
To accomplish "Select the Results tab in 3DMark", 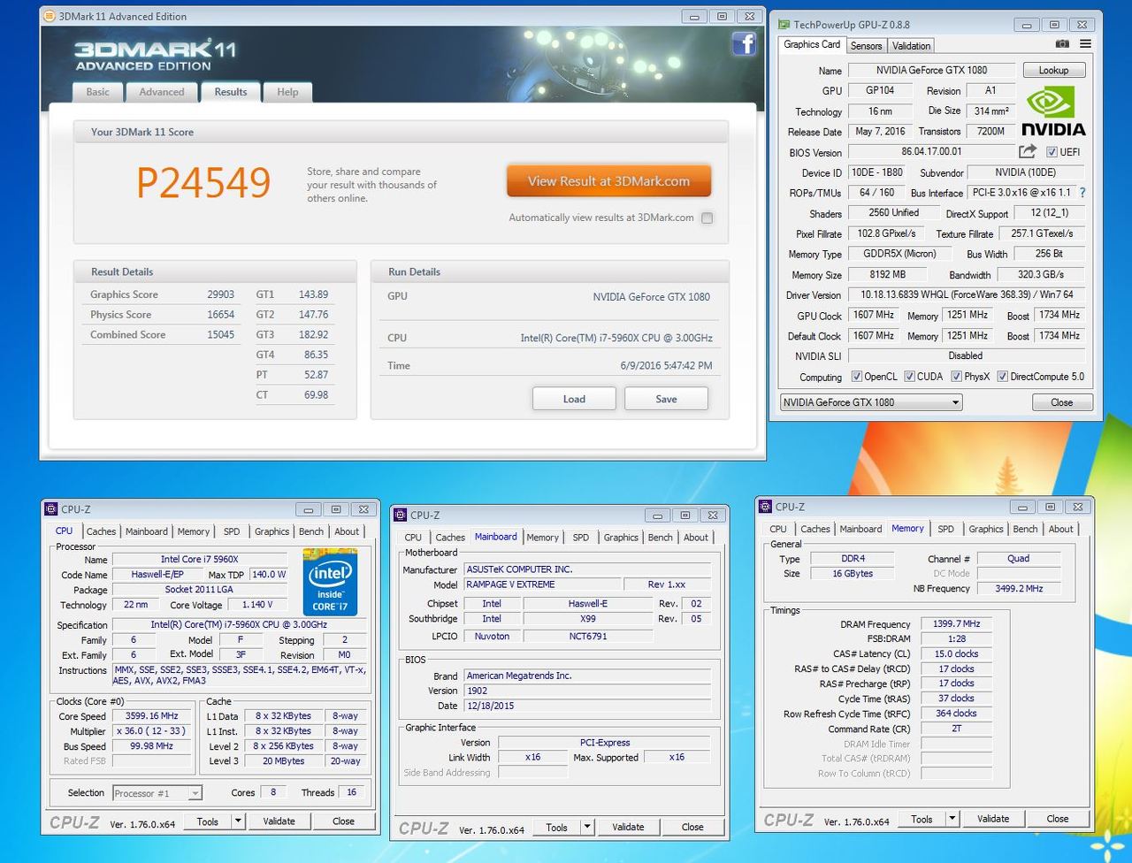I will click(231, 91).
